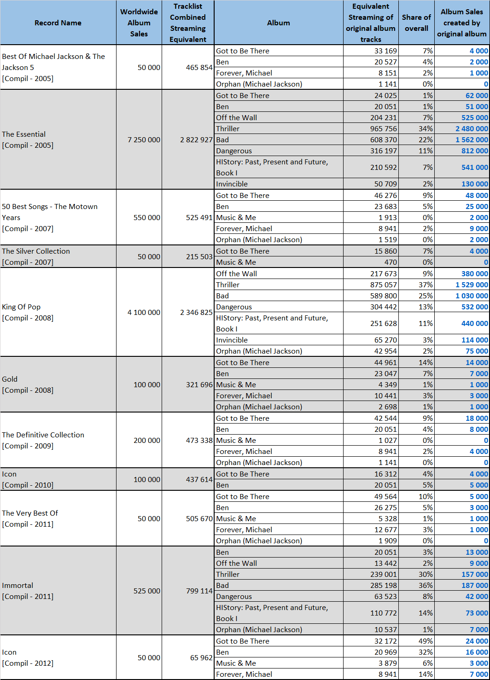The height and width of the screenshot is (680, 490).
Task: Click the "Best Of Michael Jackson & The Jackson 5" record cell
Action: 58,67
